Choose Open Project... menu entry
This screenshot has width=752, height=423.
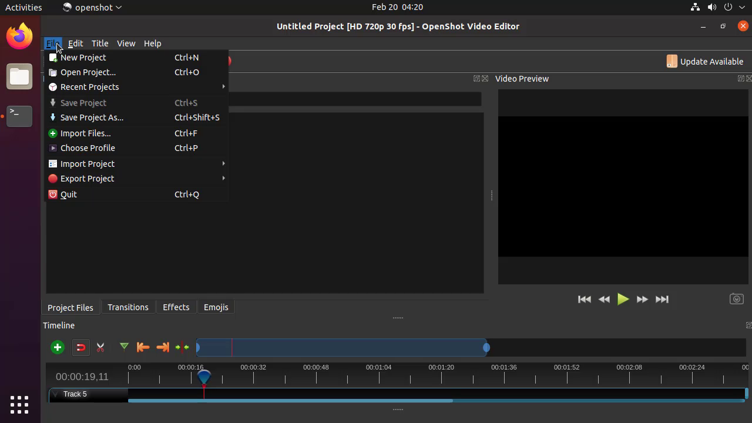tap(136, 72)
